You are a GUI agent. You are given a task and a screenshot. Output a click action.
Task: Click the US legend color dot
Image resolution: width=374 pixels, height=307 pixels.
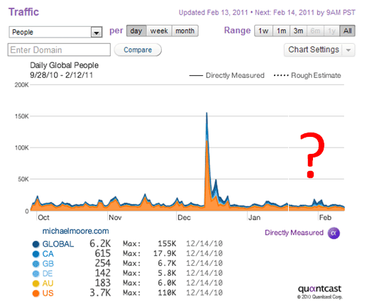[35, 294]
